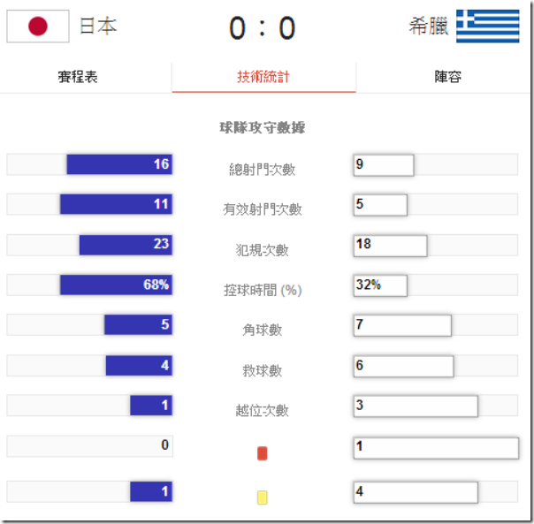The height and width of the screenshot is (524, 534).
Task: Click the 總射門次數 stat label
Action: tap(262, 169)
